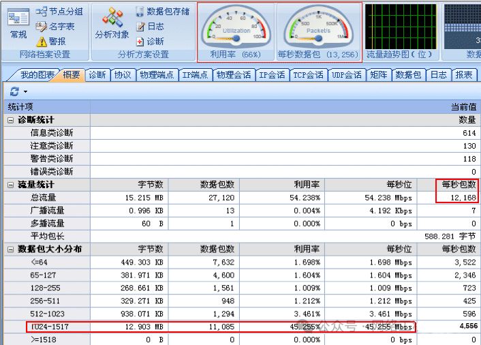Click the 分析方案设置 group label

click(143, 55)
